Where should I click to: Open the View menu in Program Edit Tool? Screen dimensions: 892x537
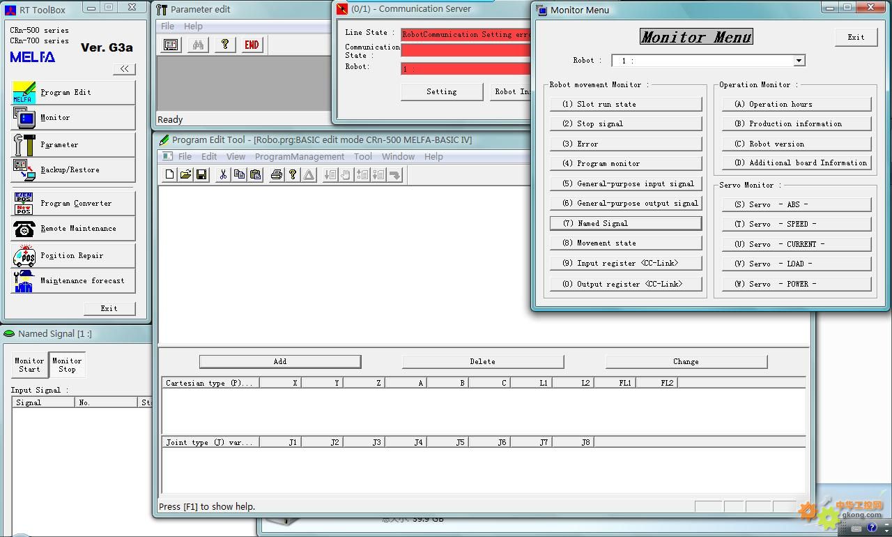[236, 156]
